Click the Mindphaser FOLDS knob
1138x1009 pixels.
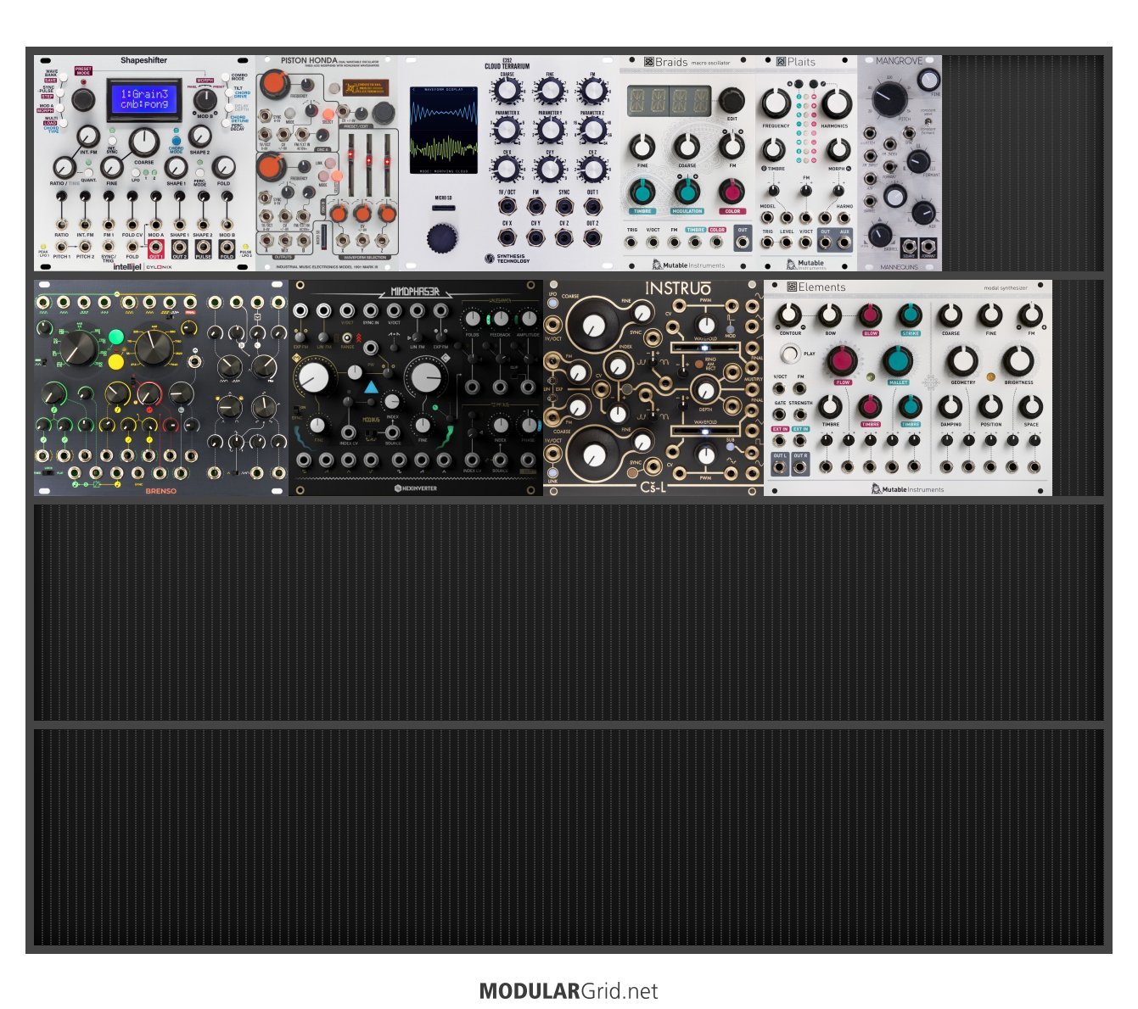pyautogui.click(x=473, y=319)
